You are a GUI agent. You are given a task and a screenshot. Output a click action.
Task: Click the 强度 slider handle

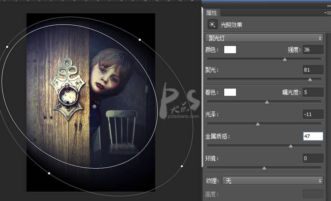pos(285,60)
